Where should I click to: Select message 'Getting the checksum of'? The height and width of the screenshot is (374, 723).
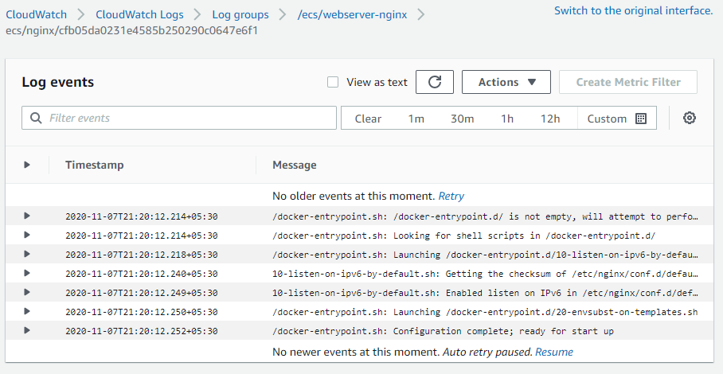[485, 274]
